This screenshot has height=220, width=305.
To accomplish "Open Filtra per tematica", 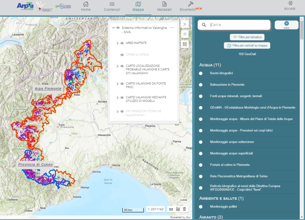I will point(247,37).
